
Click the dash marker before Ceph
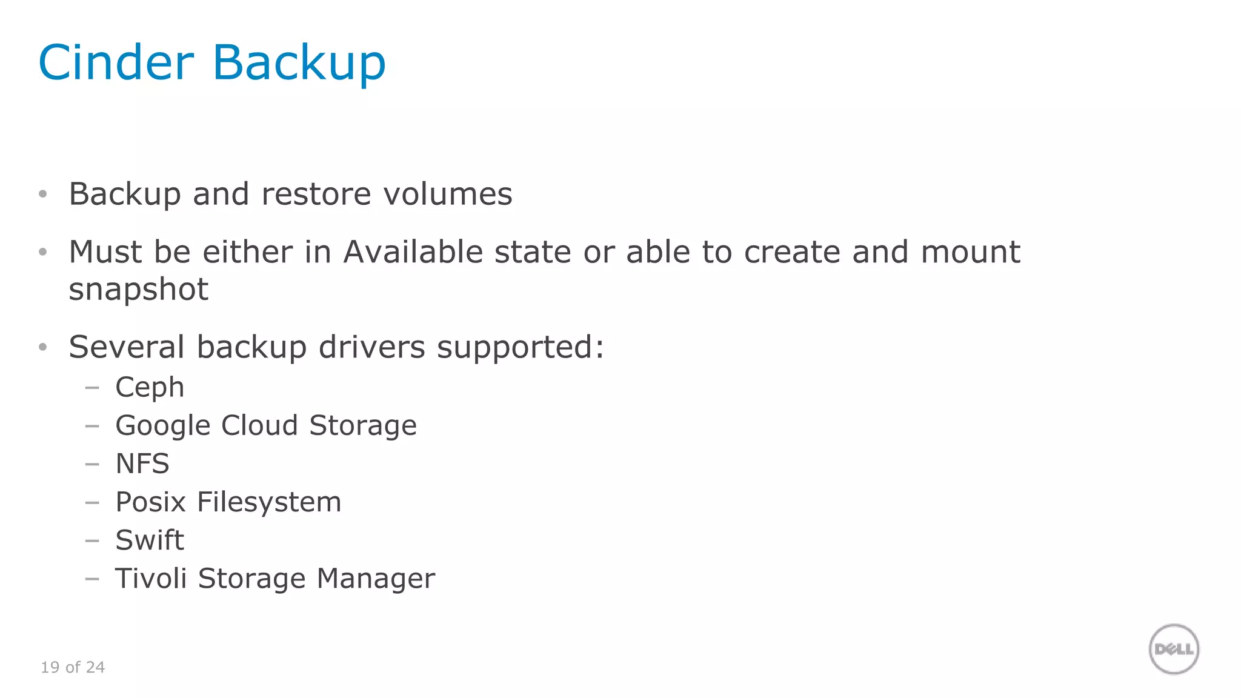pyautogui.click(x=92, y=388)
